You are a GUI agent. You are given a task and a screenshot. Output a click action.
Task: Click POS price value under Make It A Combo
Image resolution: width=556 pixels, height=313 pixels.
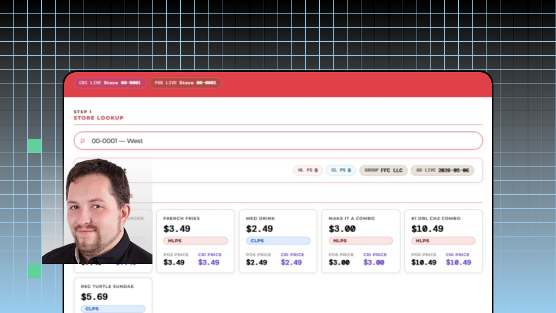pos(339,263)
